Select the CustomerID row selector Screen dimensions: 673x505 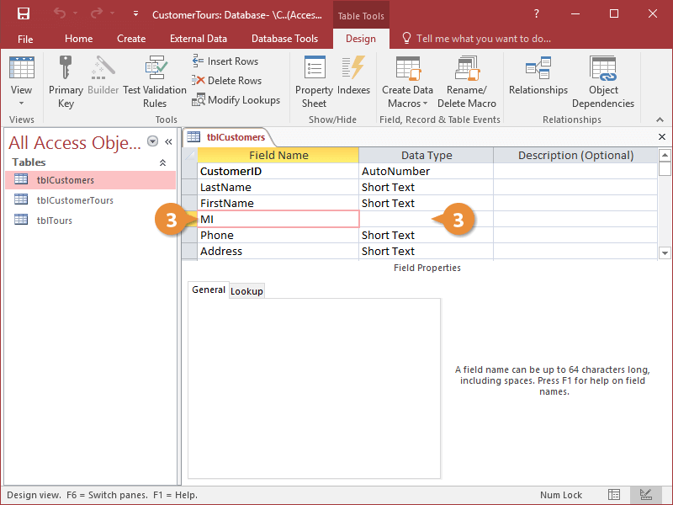(x=189, y=171)
